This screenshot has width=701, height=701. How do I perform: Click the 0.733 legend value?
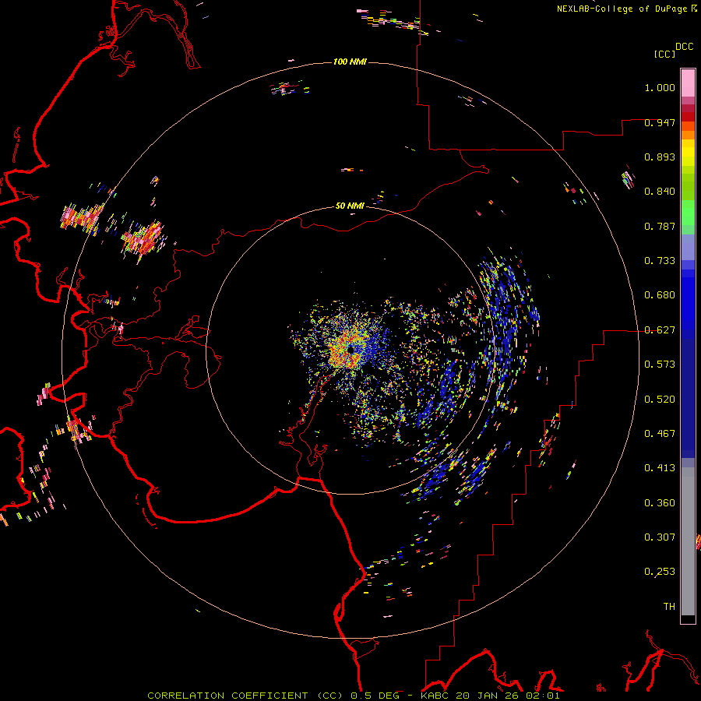coord(660,261)
